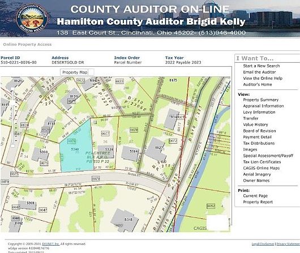Open the Property Map tab
Screen dimensions: 300x253
pos(75,72)
